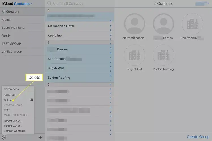Screen dimensions: 212x141
Task: Select the TEST GROUP group
Action: click(x=22, y=44)
